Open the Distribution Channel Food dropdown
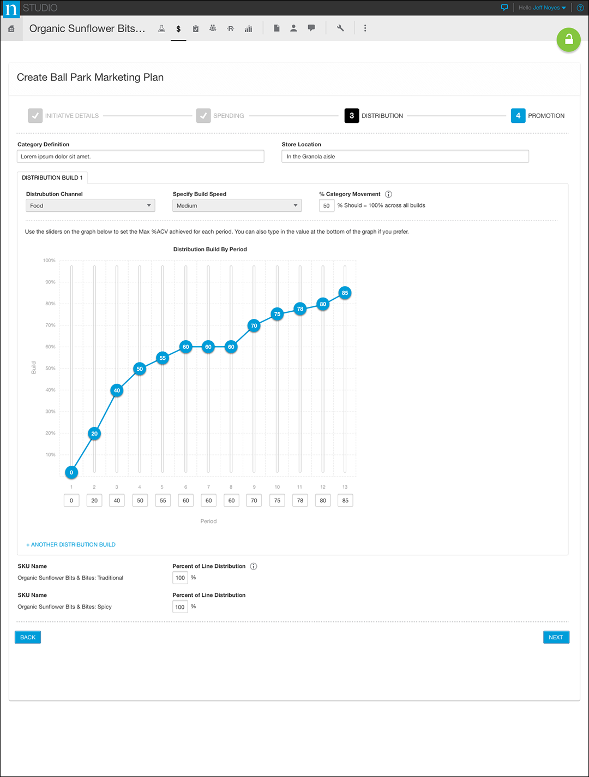 91,206
